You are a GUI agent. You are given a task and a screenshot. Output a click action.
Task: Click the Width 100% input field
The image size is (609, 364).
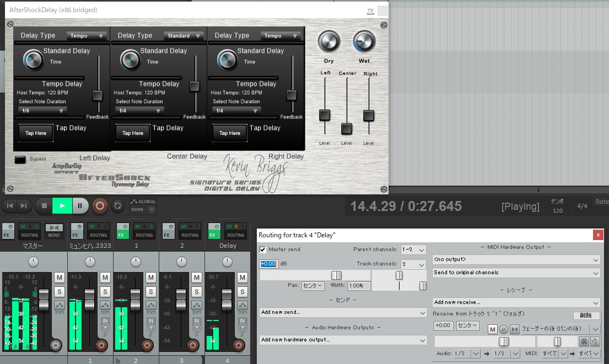[x=359, y=286]
